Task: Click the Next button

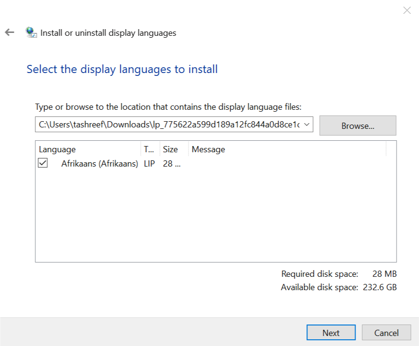Action: coord(331,333)
